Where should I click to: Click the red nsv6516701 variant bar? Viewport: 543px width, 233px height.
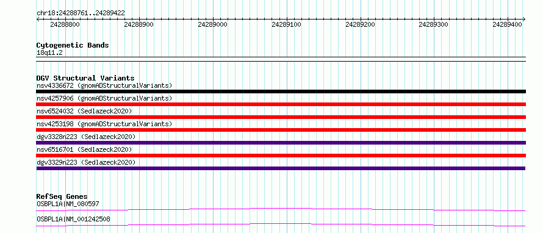[281, 156]
